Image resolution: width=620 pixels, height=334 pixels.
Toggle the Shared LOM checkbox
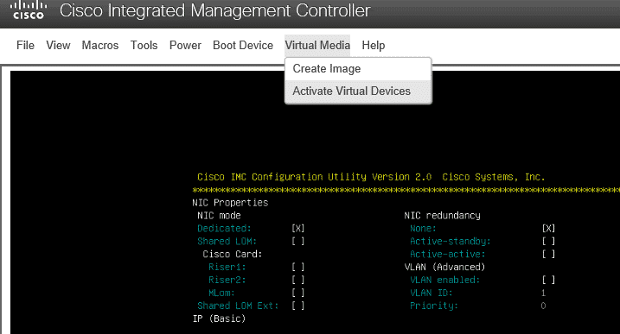(298, 242)
